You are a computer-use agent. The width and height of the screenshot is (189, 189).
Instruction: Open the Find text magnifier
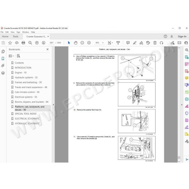pyautogui.click(x=30, y=43)
